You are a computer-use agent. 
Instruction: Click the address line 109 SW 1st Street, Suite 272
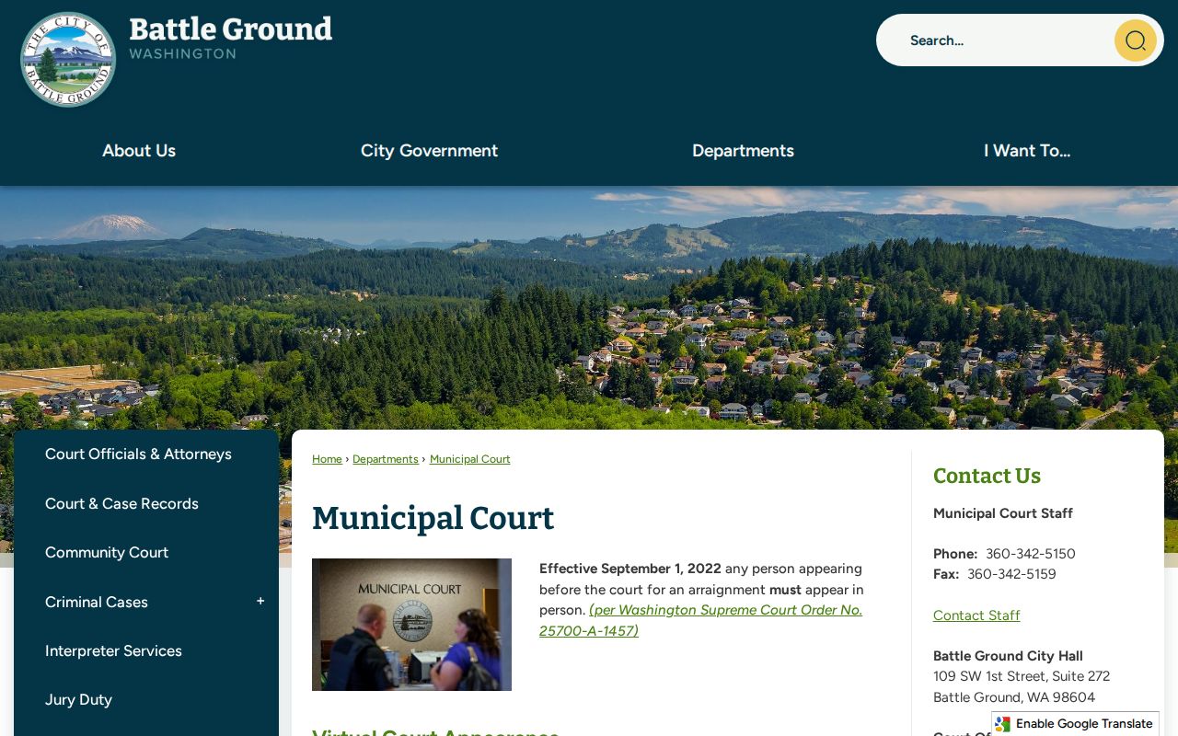1022,676
